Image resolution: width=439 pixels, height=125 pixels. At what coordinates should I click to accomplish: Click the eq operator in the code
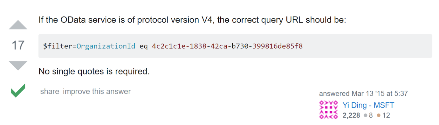[x=143, y=46]
